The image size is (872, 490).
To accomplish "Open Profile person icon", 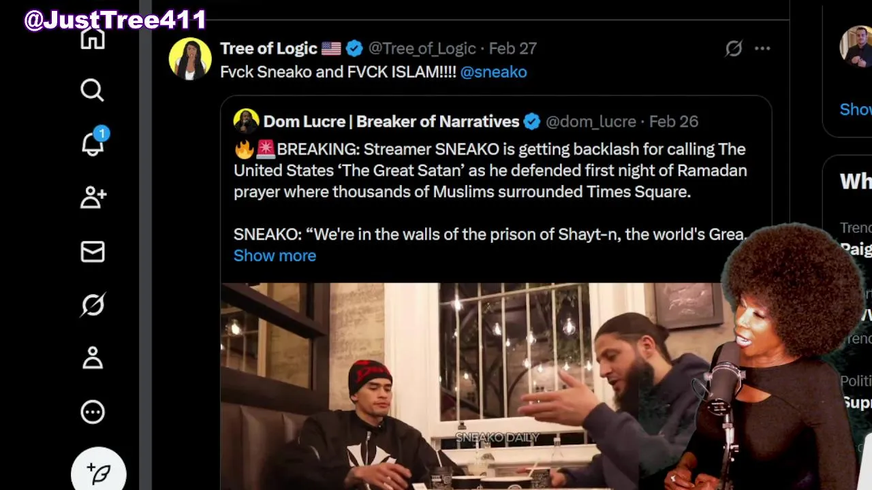I will coord(93,358).
